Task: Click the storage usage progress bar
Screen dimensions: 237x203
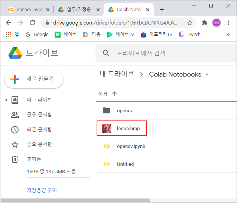Action: pos(58,178)
